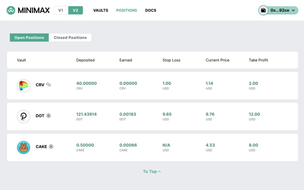The image size is (304, 190).
Task: Click the CAKE pancake bunny logo
Action: [x=23, y=147]
